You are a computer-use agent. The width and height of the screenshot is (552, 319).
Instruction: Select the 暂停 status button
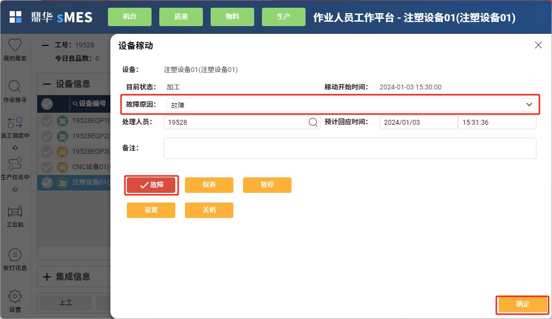pos(267,185)
